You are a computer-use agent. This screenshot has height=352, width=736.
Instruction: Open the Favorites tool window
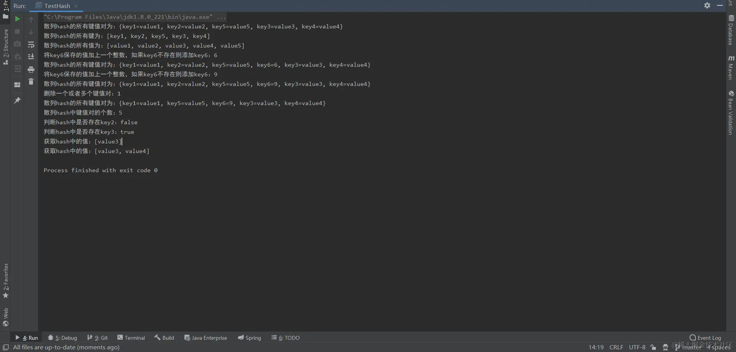tap(5, 281)
